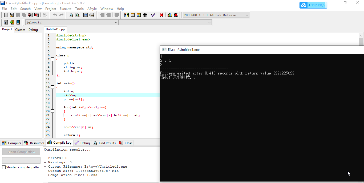Open the Window menu

(x=107, y=9)
